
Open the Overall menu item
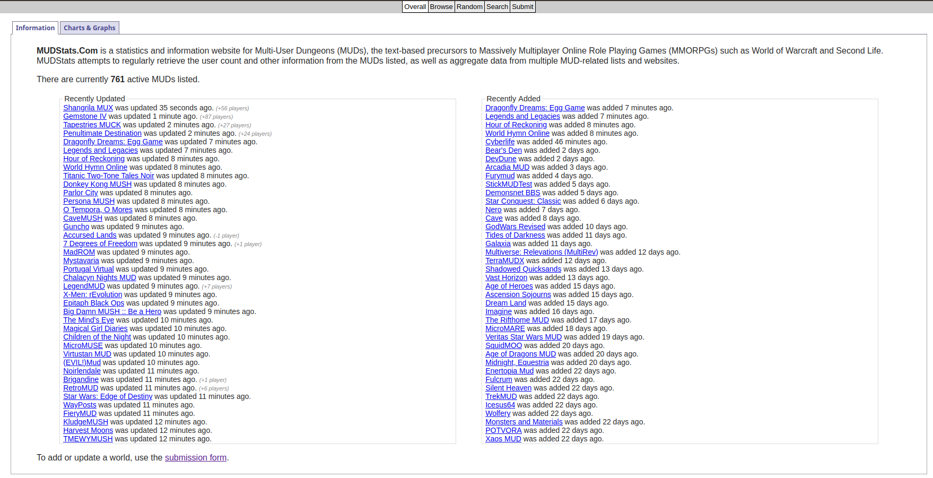point(415,7)
